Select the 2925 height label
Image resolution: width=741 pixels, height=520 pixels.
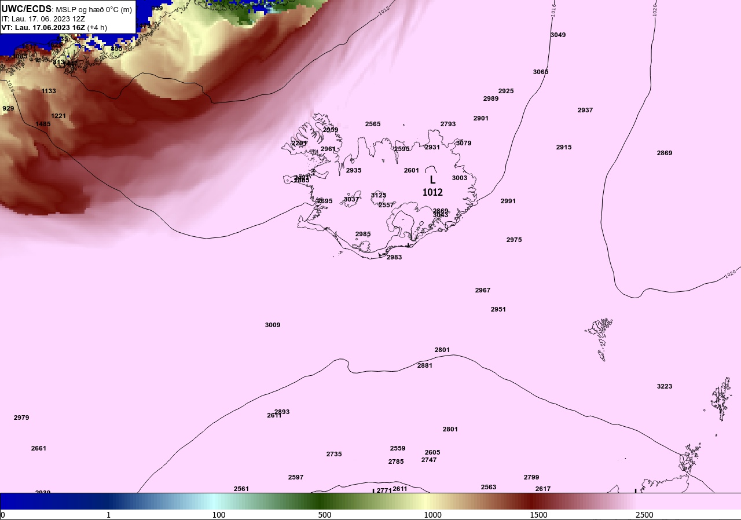pyautogui.click(x=506, y=91)
